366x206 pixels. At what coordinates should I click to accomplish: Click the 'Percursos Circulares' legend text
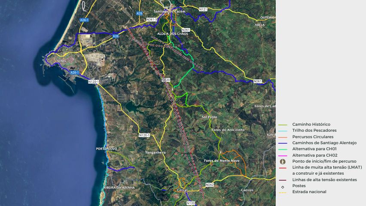(313, 137)
